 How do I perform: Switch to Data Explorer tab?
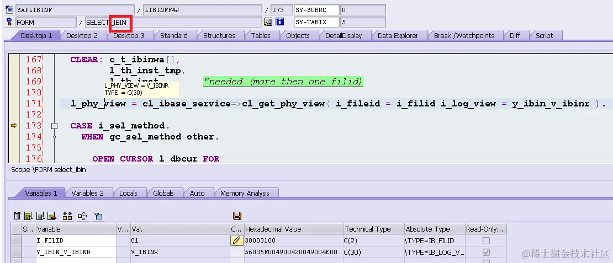(398, 35)
